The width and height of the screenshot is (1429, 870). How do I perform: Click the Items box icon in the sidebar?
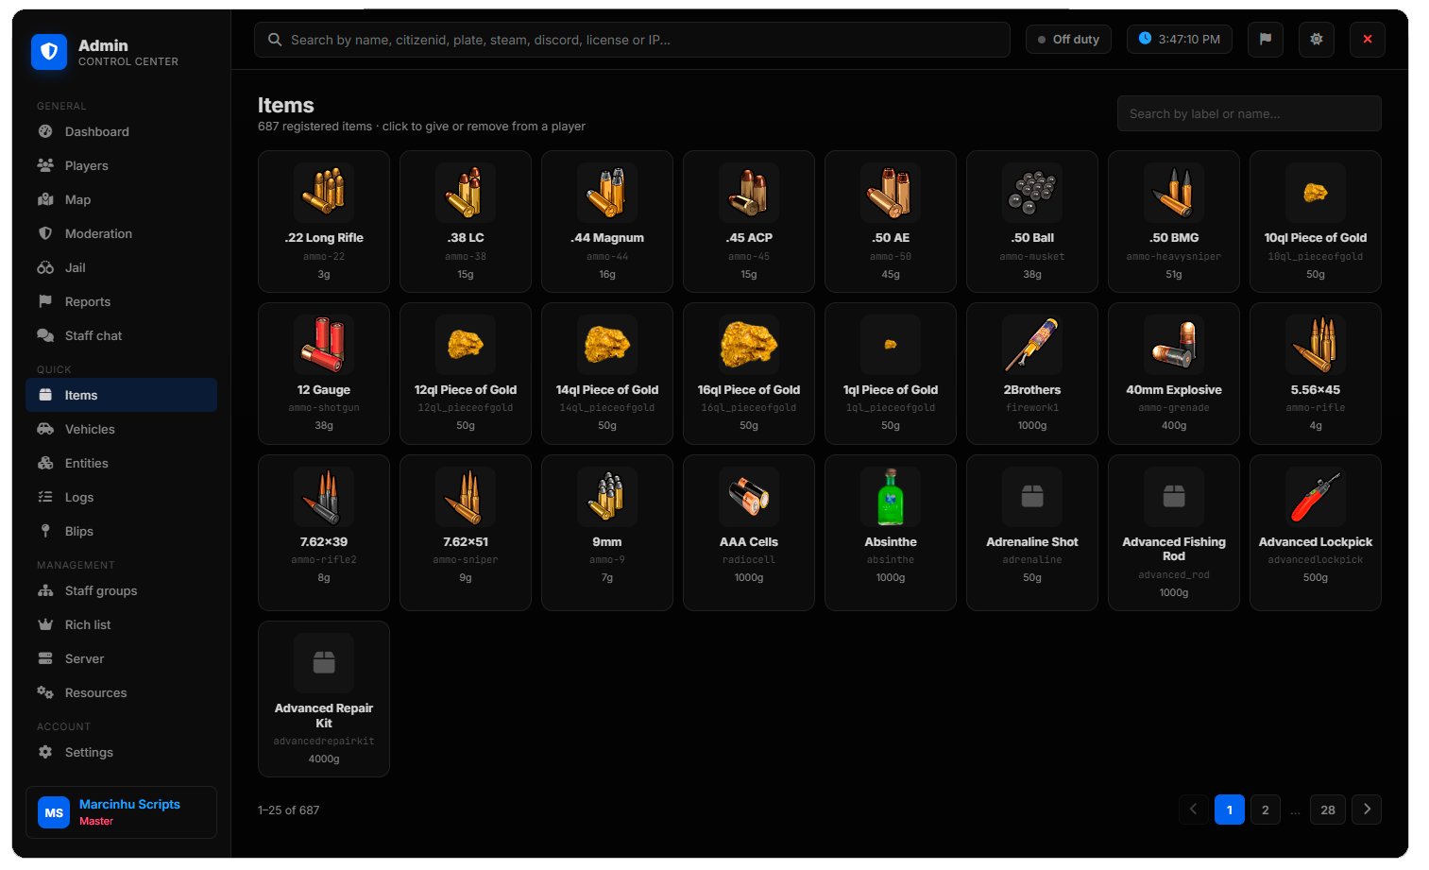click(45, 395)
